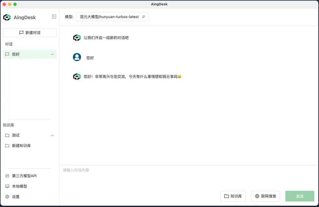
Task: Open 第三方模型API settings
Action: click(24, 176)
